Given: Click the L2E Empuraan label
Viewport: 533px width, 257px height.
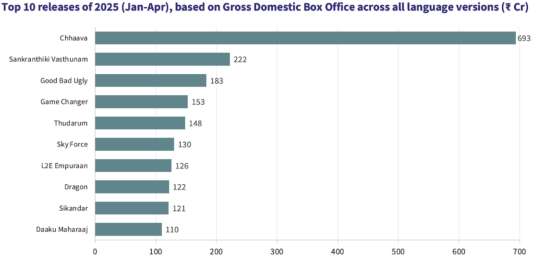Looking at the screenshot, I should pos(64,166).
